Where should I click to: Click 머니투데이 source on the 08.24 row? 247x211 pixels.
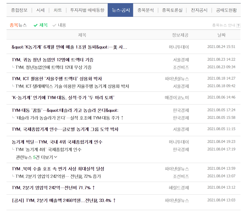(x=179, y=47)
